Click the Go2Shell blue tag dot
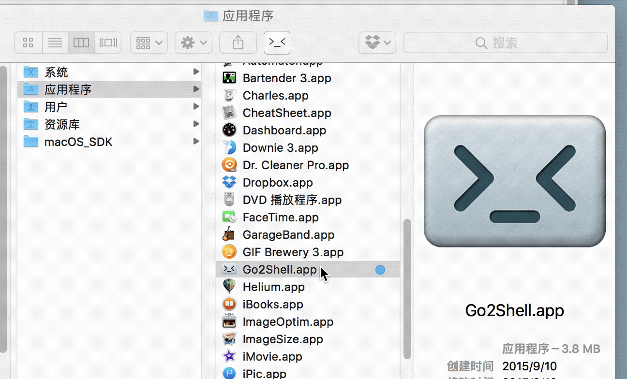627x379 pixels. 380,270
